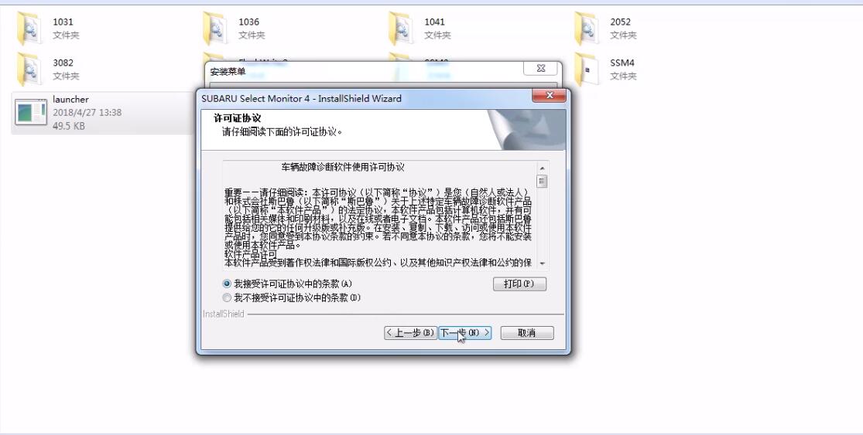This screenshot has width=863, height=435.
Task: Click the launcher size 49.5 KB text
Action: coord(69,126)
